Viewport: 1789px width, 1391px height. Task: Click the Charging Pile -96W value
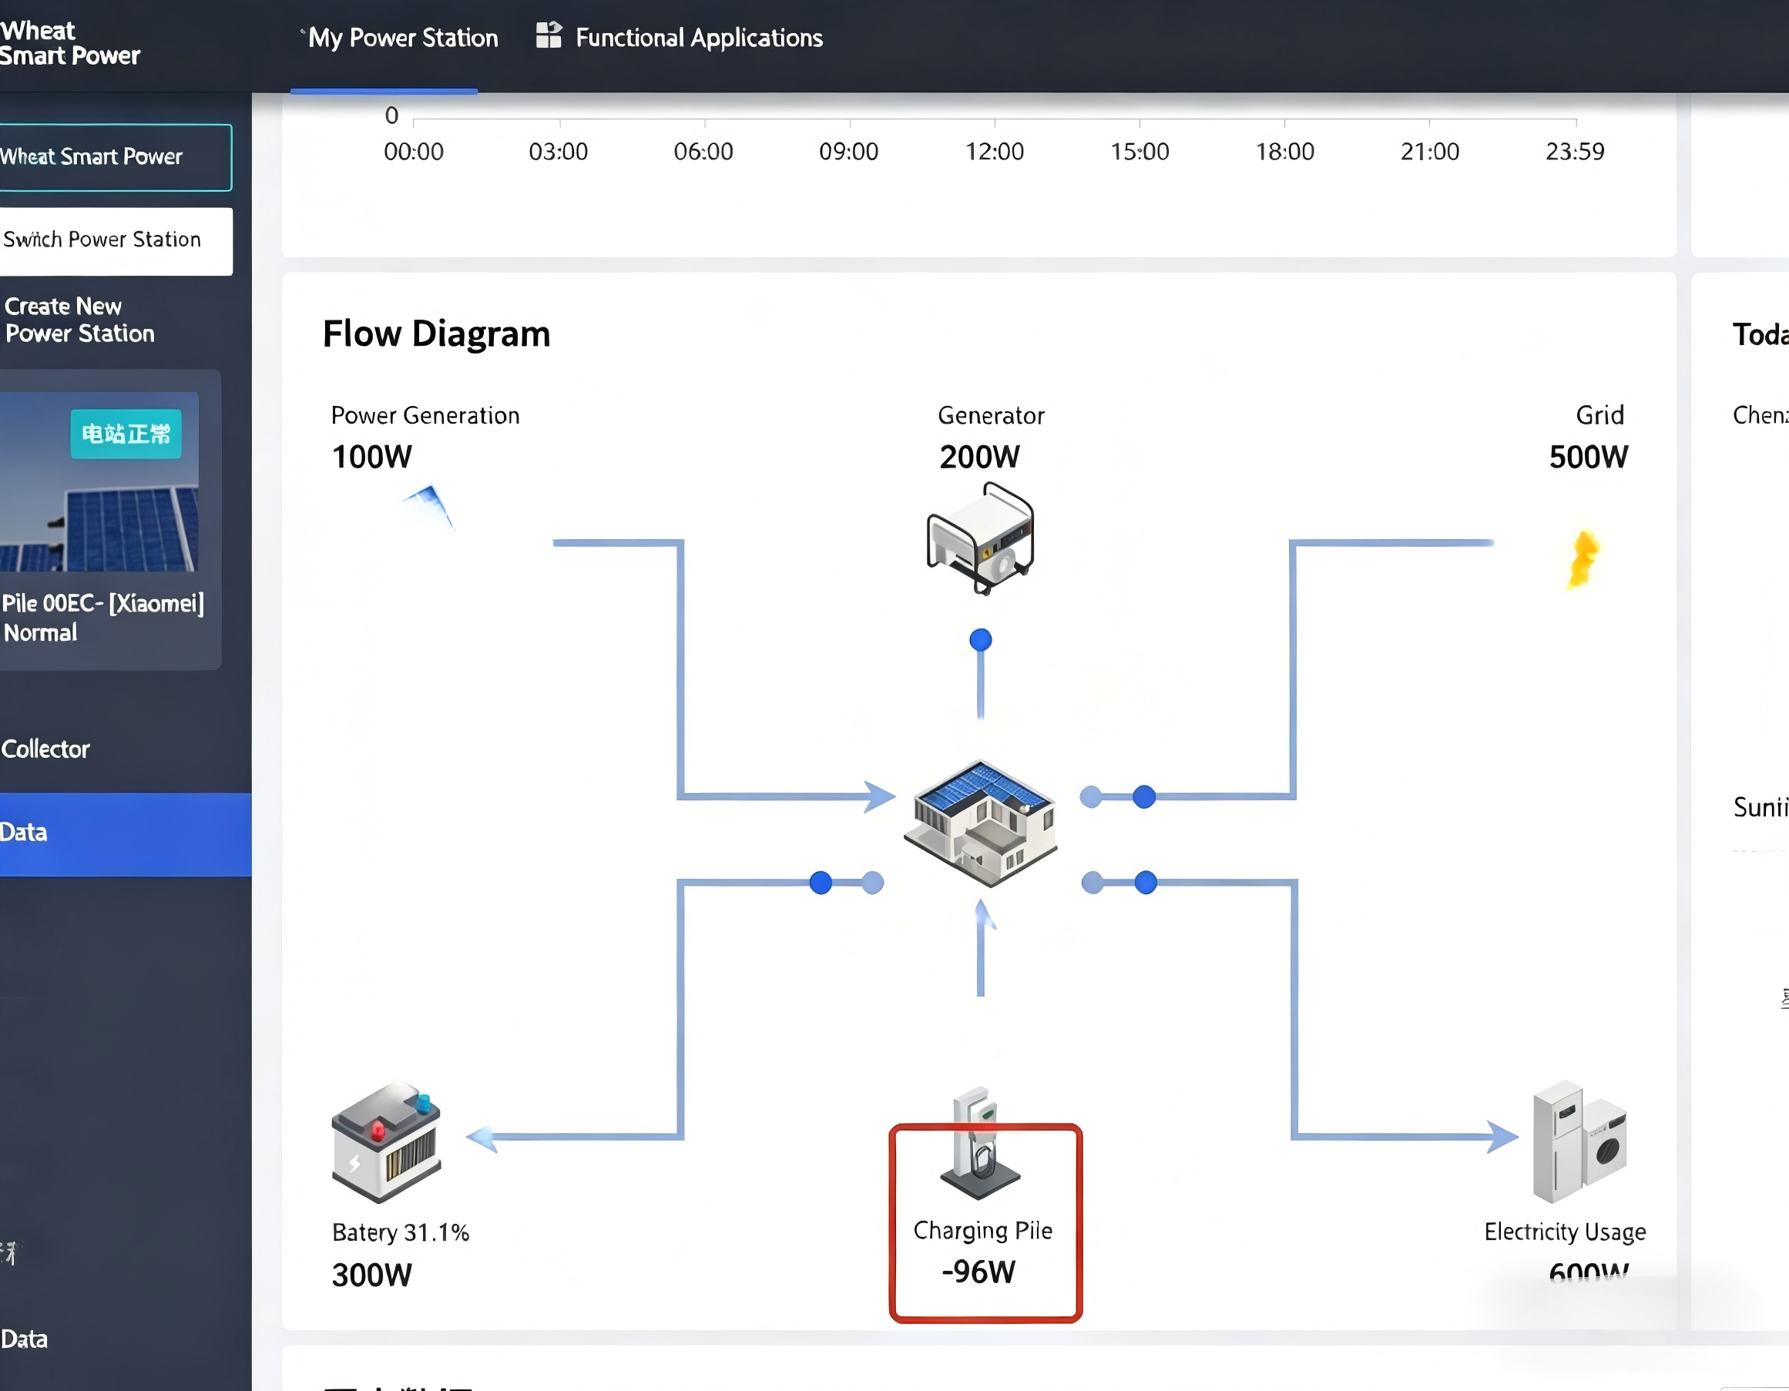pos(978,1272)
